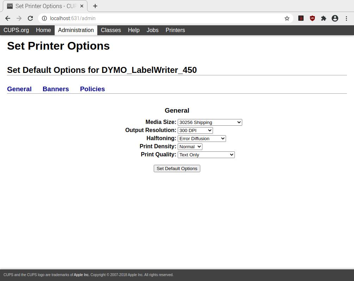Screen dimensions: 354x281
Task: Open a new browser tab
Action: pos(95,6)
